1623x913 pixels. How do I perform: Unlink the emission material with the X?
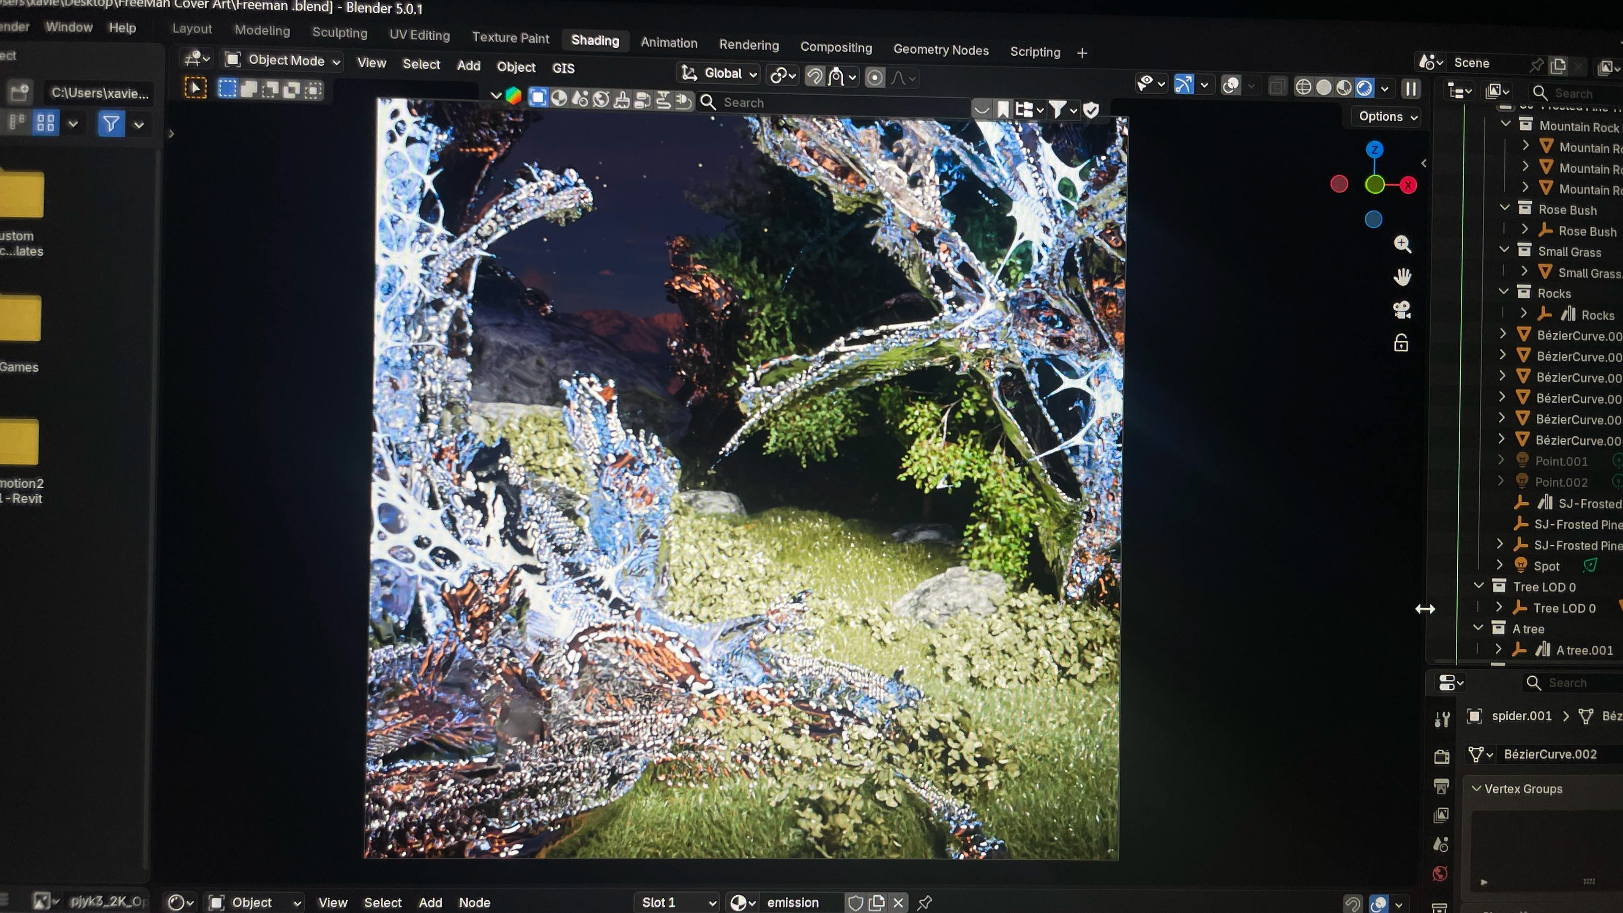pos(899,902)
